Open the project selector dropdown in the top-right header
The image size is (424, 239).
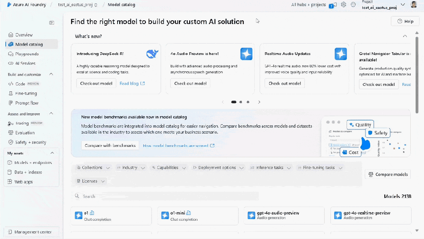403,5
